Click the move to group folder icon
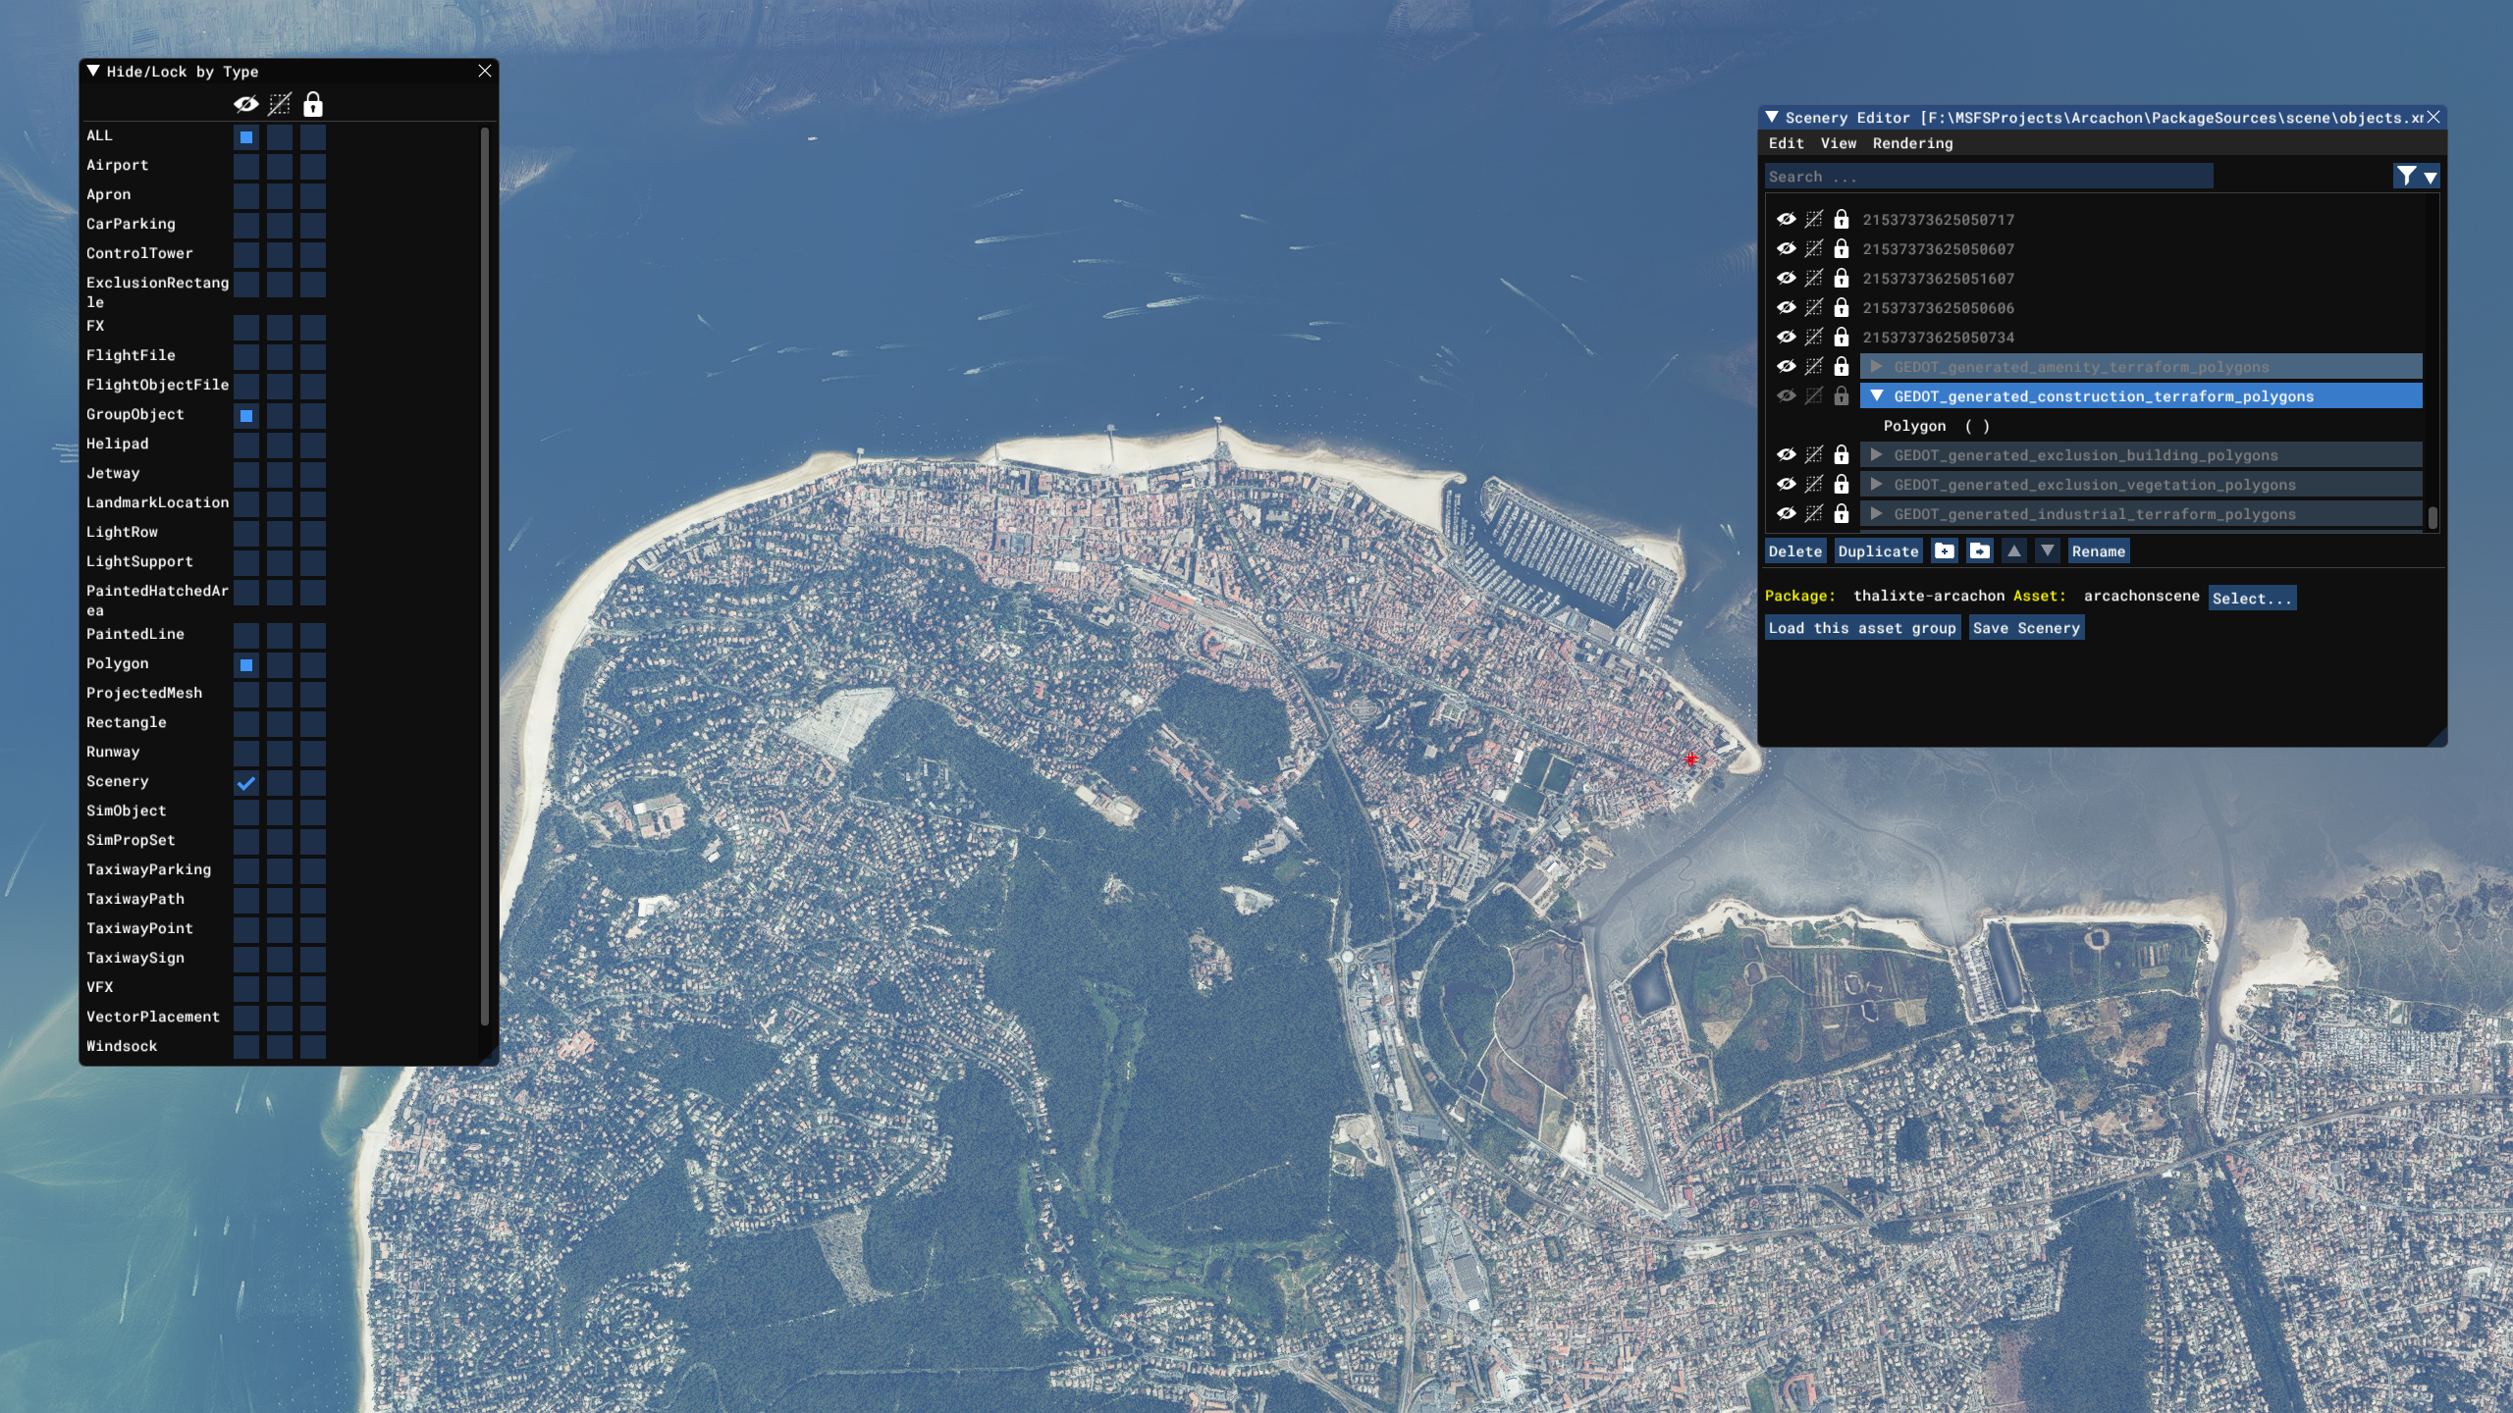Image resolution: width=2513 pixels, height=1413 pixels. click(x=1980, y=550)
